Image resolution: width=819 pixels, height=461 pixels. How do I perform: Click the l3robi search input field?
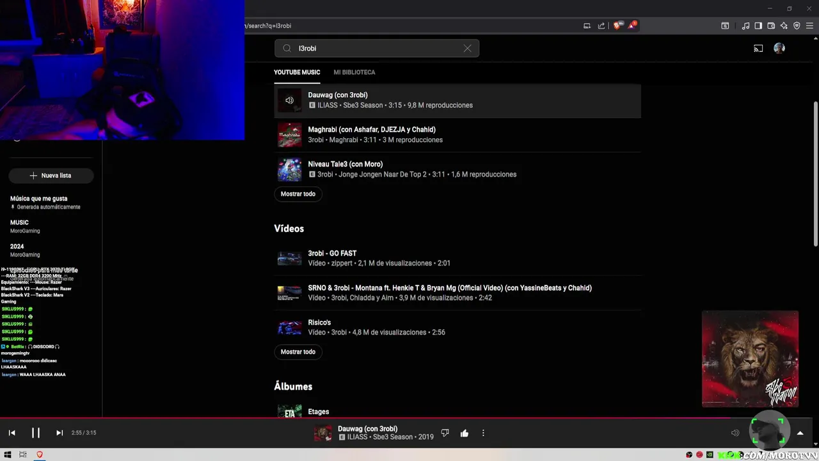(377, 48)
